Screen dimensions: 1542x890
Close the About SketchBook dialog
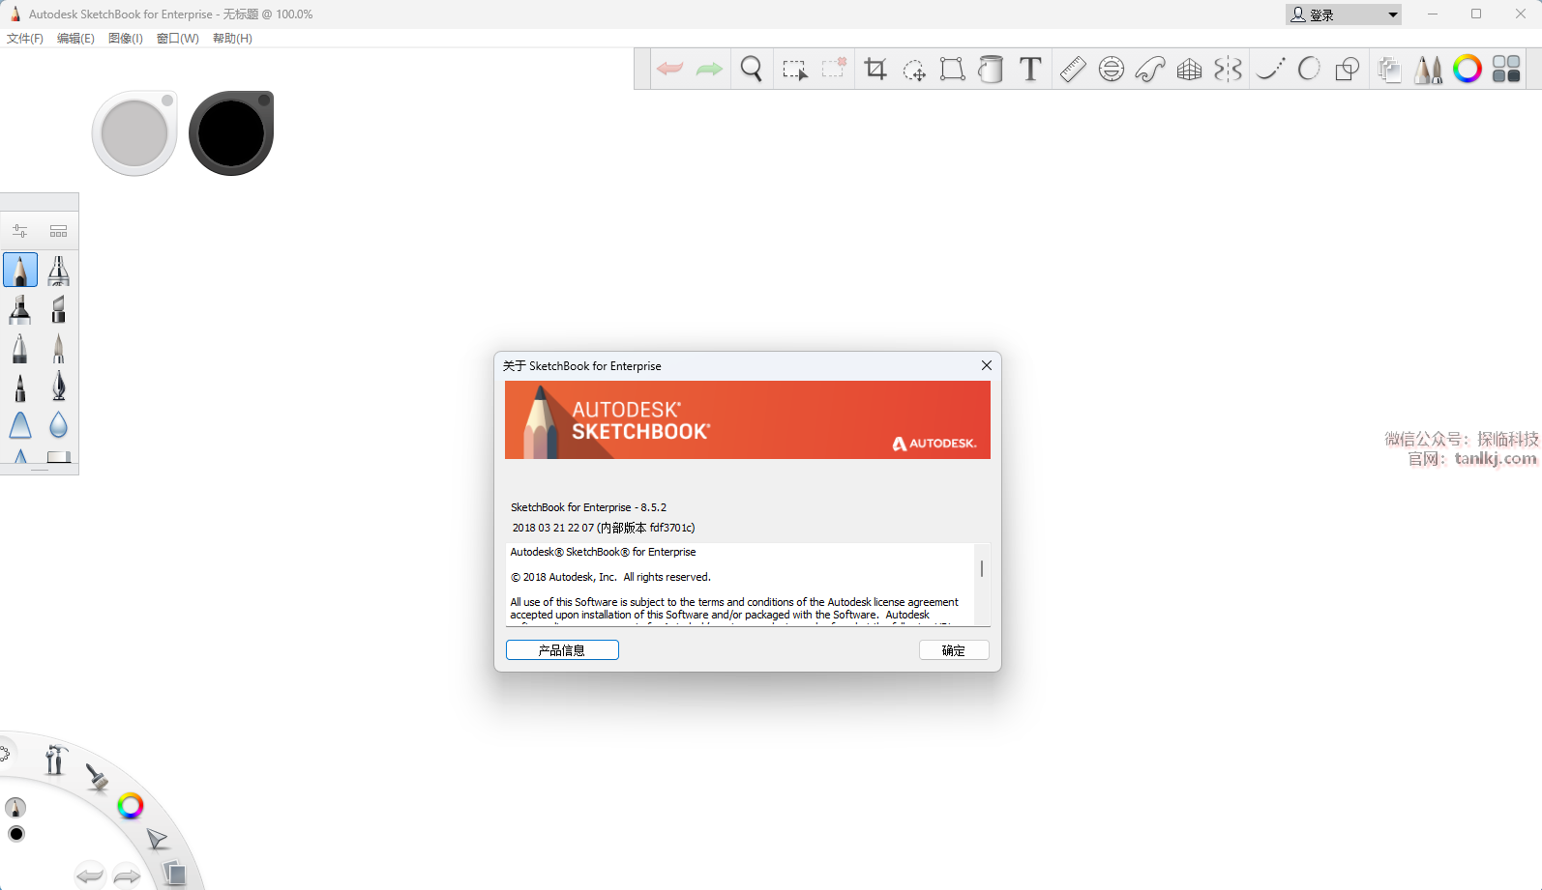click(x=987, y=365)
